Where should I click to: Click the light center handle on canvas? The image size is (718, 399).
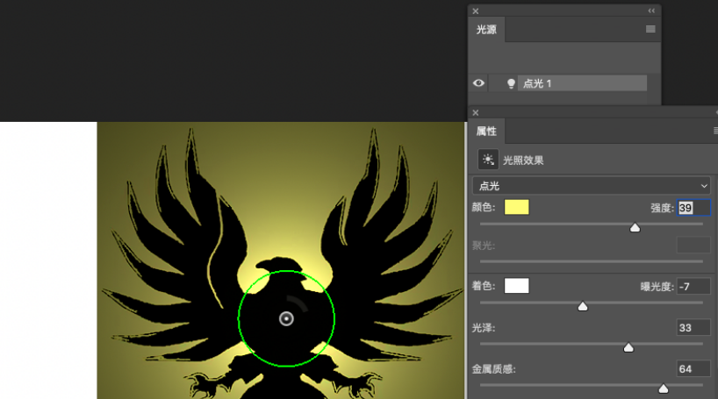(286, 318)
